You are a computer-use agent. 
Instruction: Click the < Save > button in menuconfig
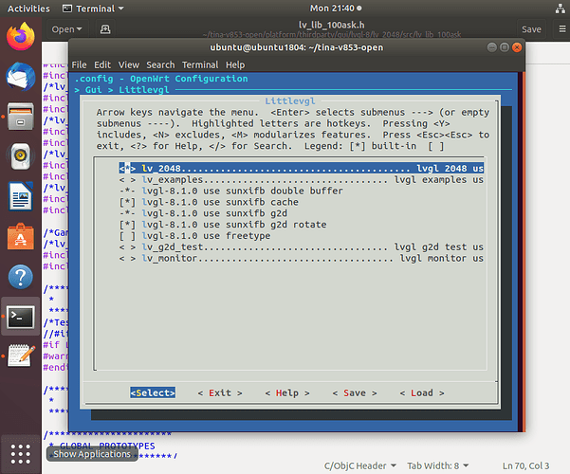click(355, 392)
